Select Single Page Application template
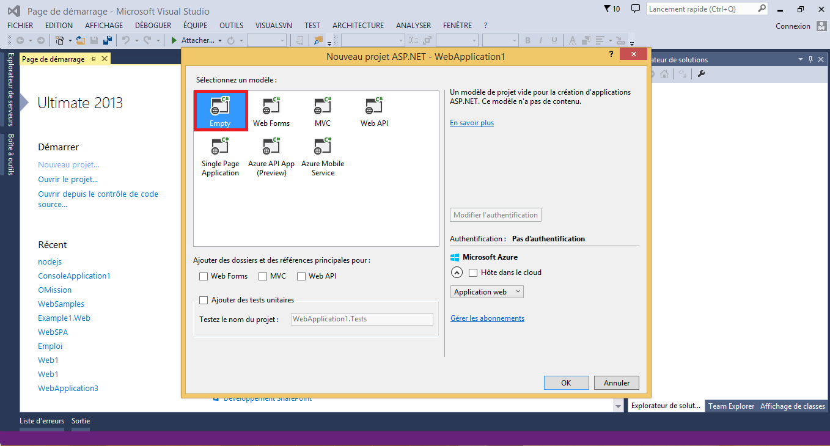830x446 pixels. [x=220, y=156]
